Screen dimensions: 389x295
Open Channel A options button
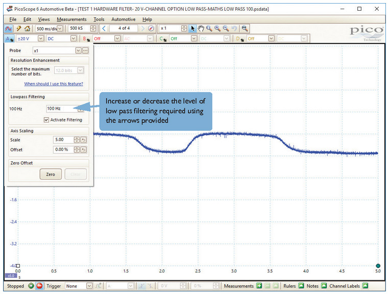click(9, 39)
